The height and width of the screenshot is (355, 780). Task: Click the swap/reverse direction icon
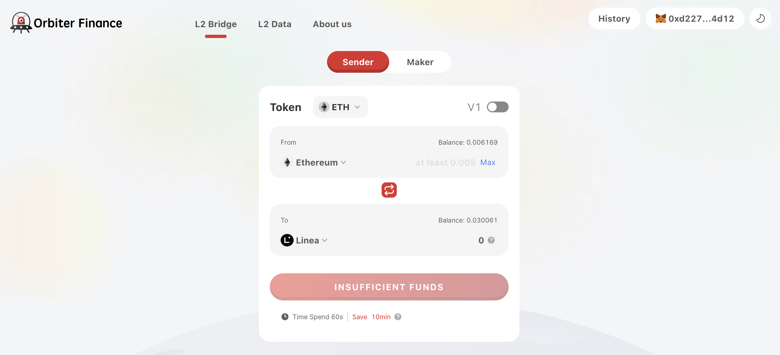(389, 190)
